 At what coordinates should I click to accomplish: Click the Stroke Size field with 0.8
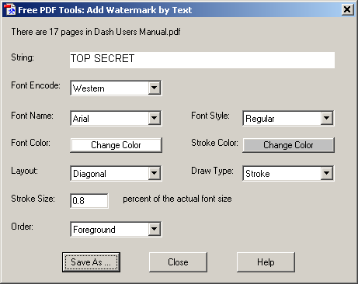coord(89,201)
